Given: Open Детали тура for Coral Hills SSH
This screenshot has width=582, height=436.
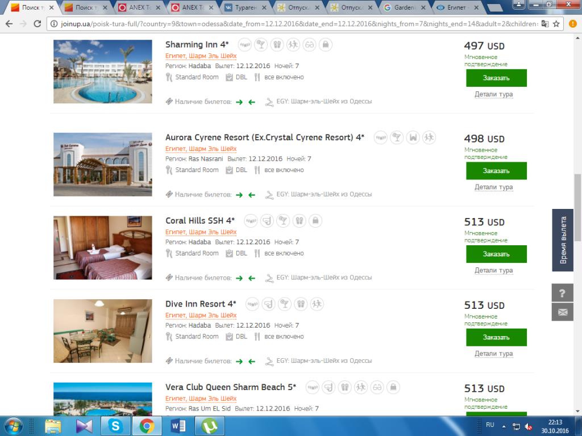Looking at the screenshot, I should click(x=494, y=270).
